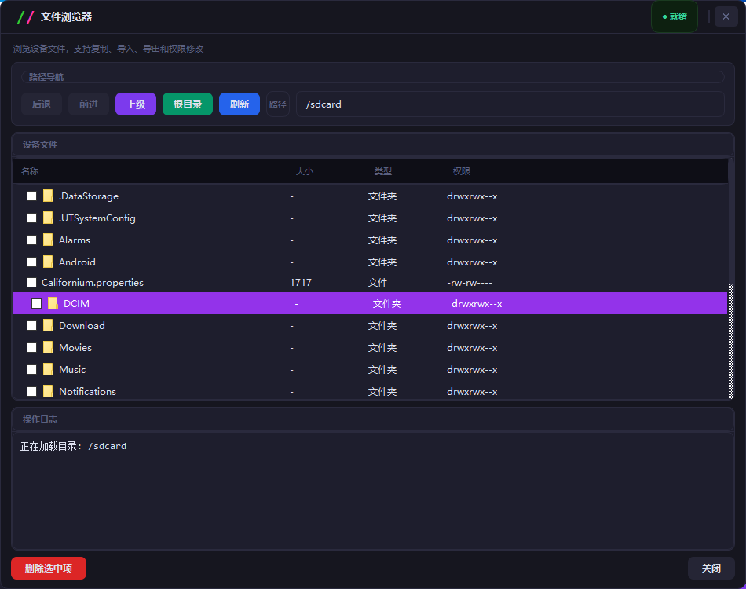The width and height of the screenshot is (746, 589).
Task: Click the slashes logo beside 文件浏览器
Action: [25, 17]
